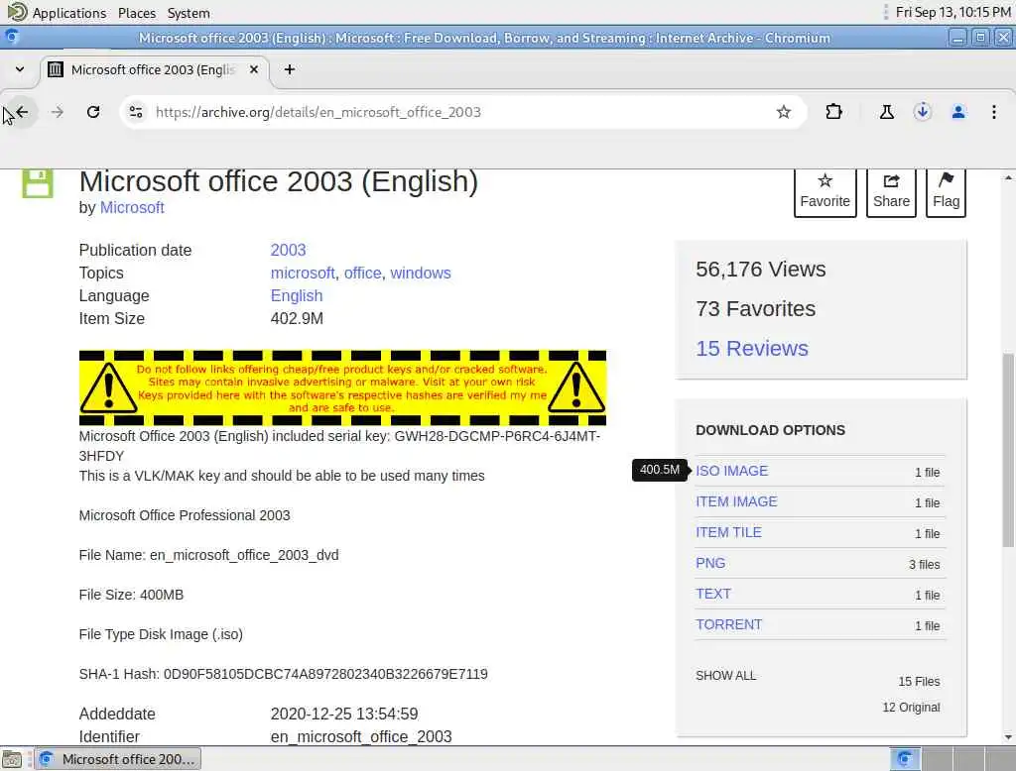Close the Microsoft office 2003 tab
The height and width of the screenshot is (771, 1016).
pos(254,69)
